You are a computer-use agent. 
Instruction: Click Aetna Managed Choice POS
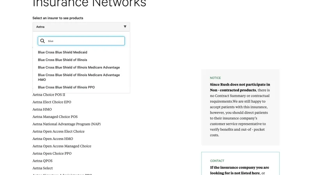pos(55,117)
